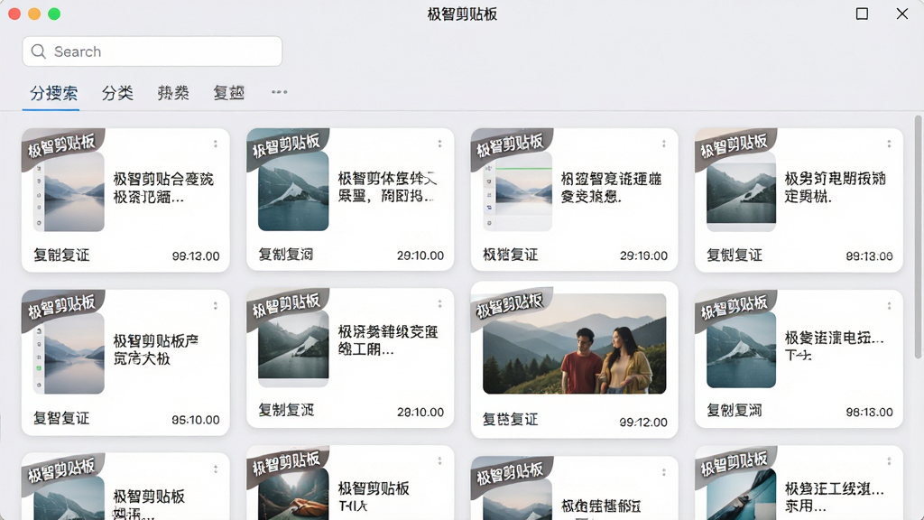The width and height of the screenshot is (924, 520).
Task: Select the lake thumbnail on the 95:10.00 card
Action: [x=69, y=353]
